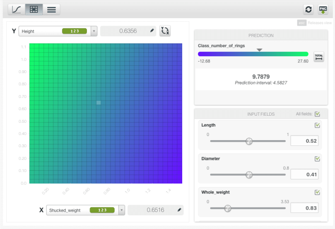Click the Whole_weight slider handle
The image size is (335, 229).
click(227, 208)
